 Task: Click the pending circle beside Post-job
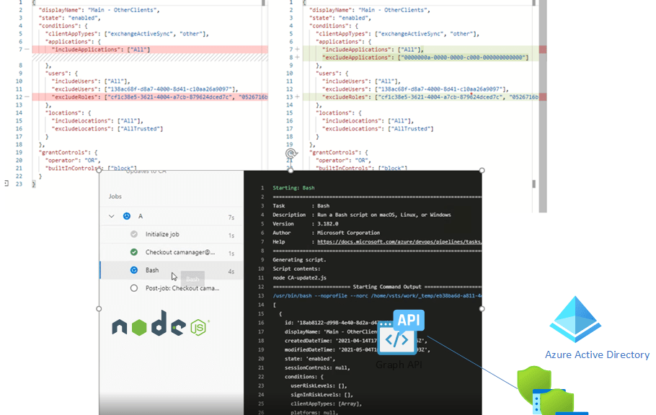coord(133,288)
